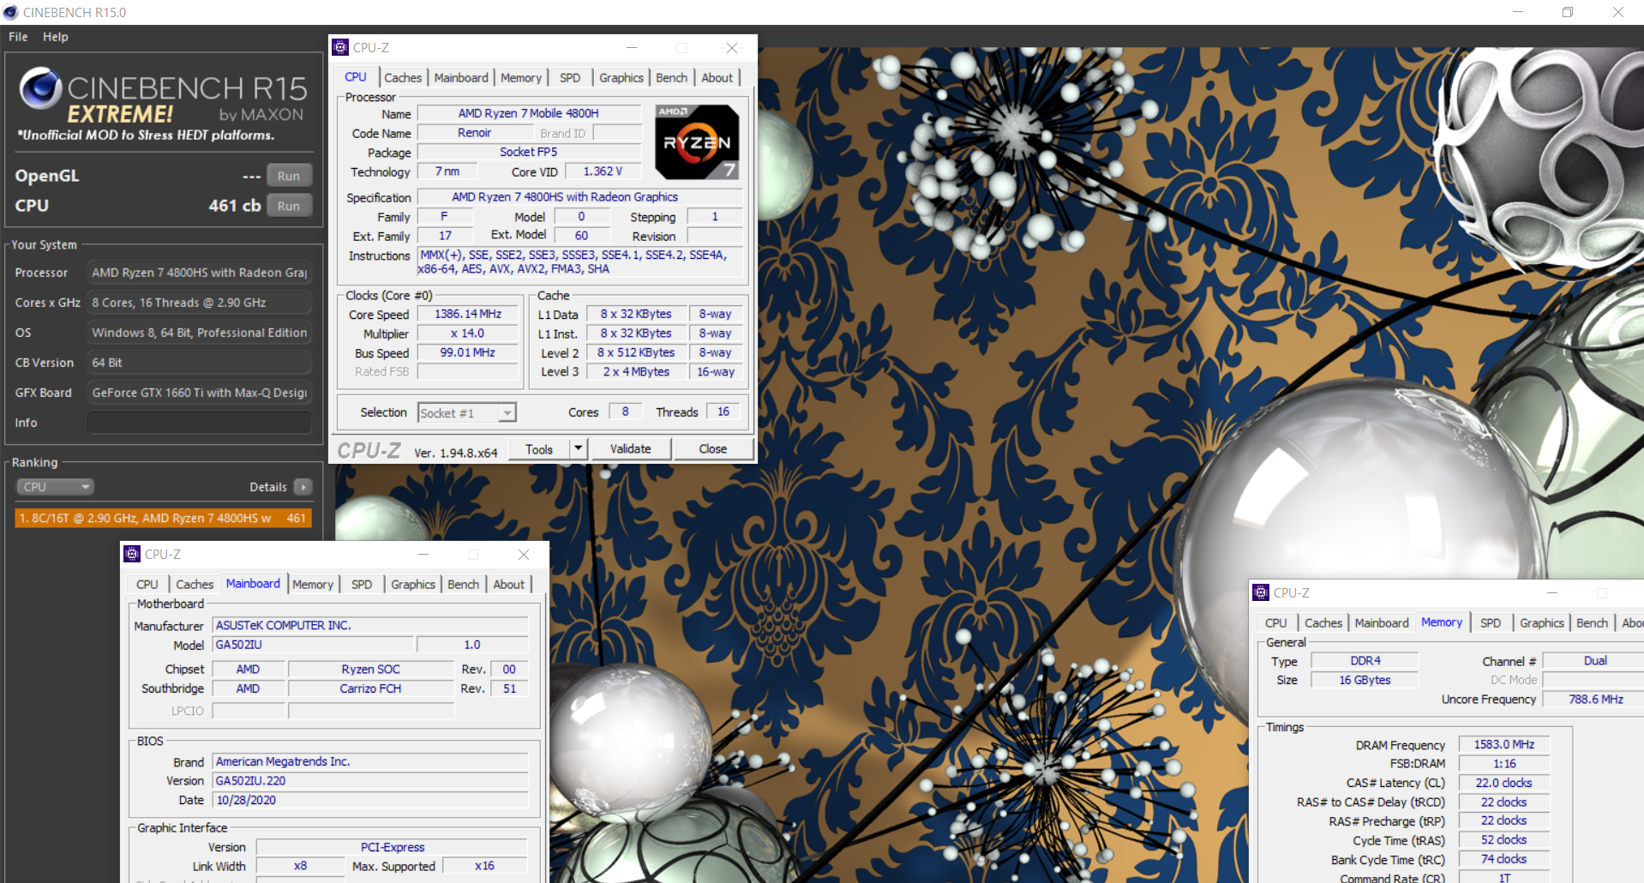Viewport: 1644px width, 883px height.
Task: Click the Validate button
Action: pos(631,448)
